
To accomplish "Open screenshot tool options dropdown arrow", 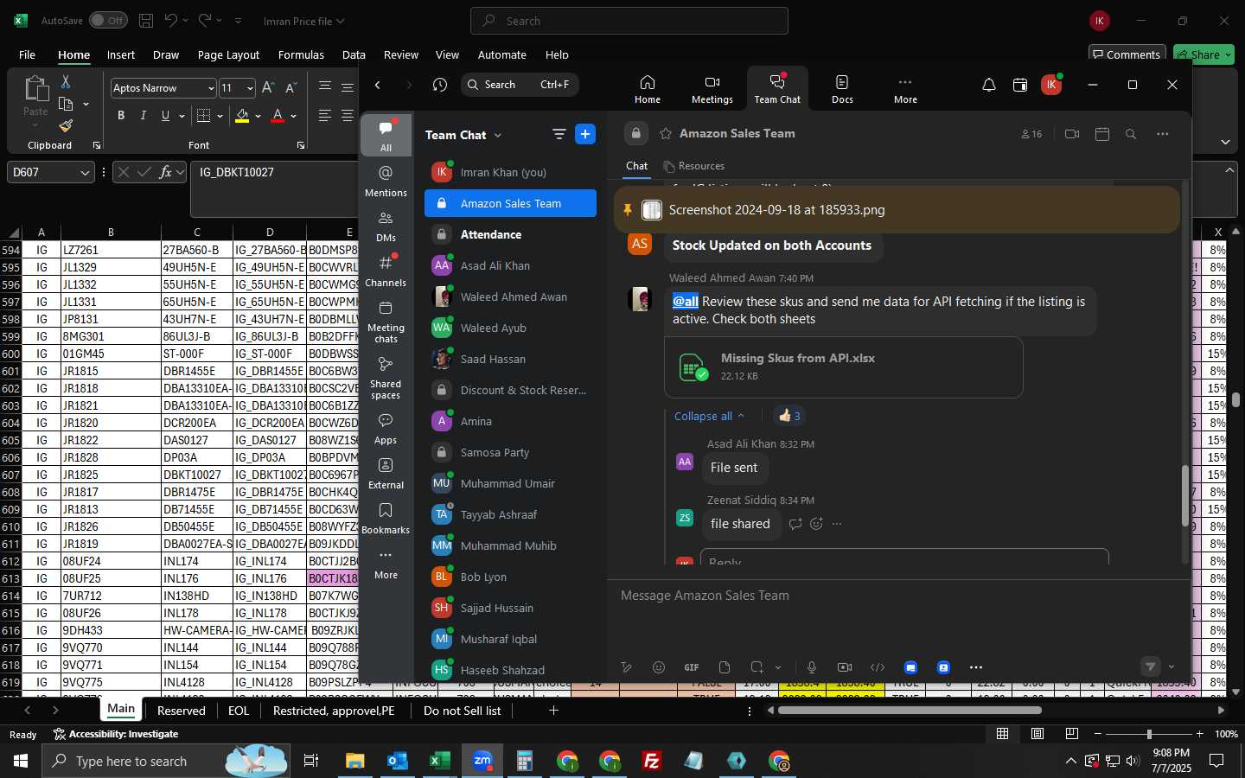I will 777,667.
